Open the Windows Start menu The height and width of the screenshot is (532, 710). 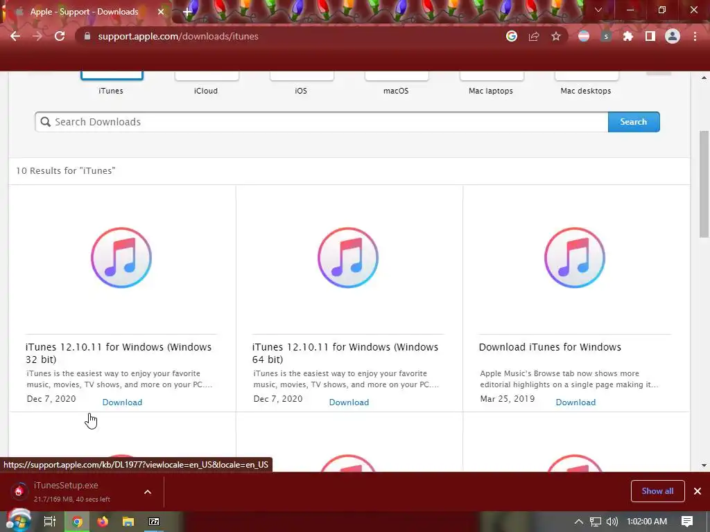(18, 521)
